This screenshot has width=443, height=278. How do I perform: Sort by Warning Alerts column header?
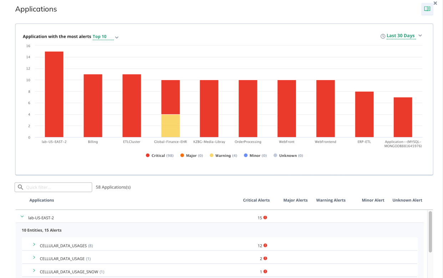pos(331,200)
